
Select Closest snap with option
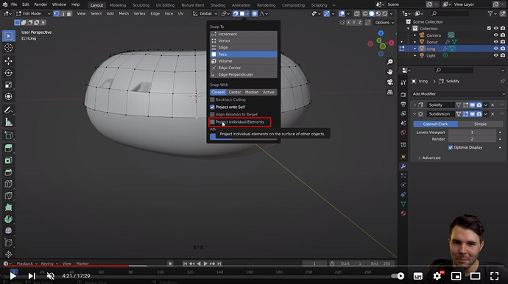(x=218, y=92)
